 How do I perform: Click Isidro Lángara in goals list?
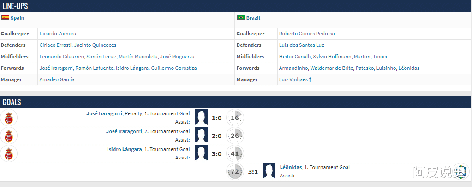point(124,149)
